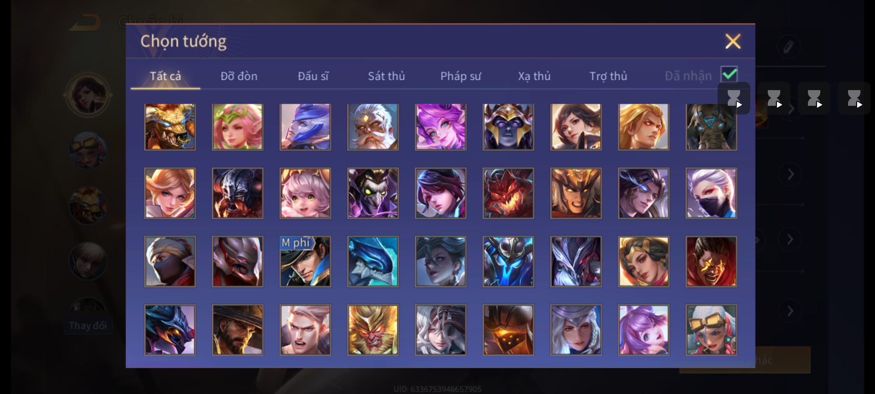Tap the last hourglass play overlay icon
The height and width of the screenshot is (394, 875).
854,98
